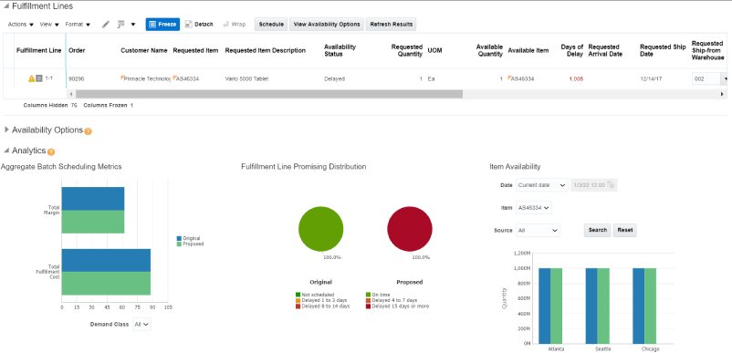Click the red Proposed pie chart

click(x=410, y=229)
